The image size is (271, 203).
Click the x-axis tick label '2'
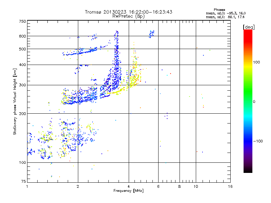pyautogui.click(x=78, y=186)
